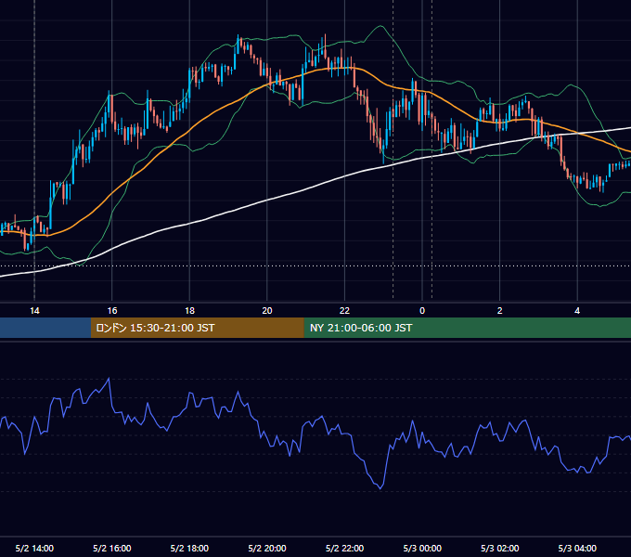The width and height of the screenshot is (631, 557).
Task: Click the 5/2 18:00 date label
Action: (189, 548)
